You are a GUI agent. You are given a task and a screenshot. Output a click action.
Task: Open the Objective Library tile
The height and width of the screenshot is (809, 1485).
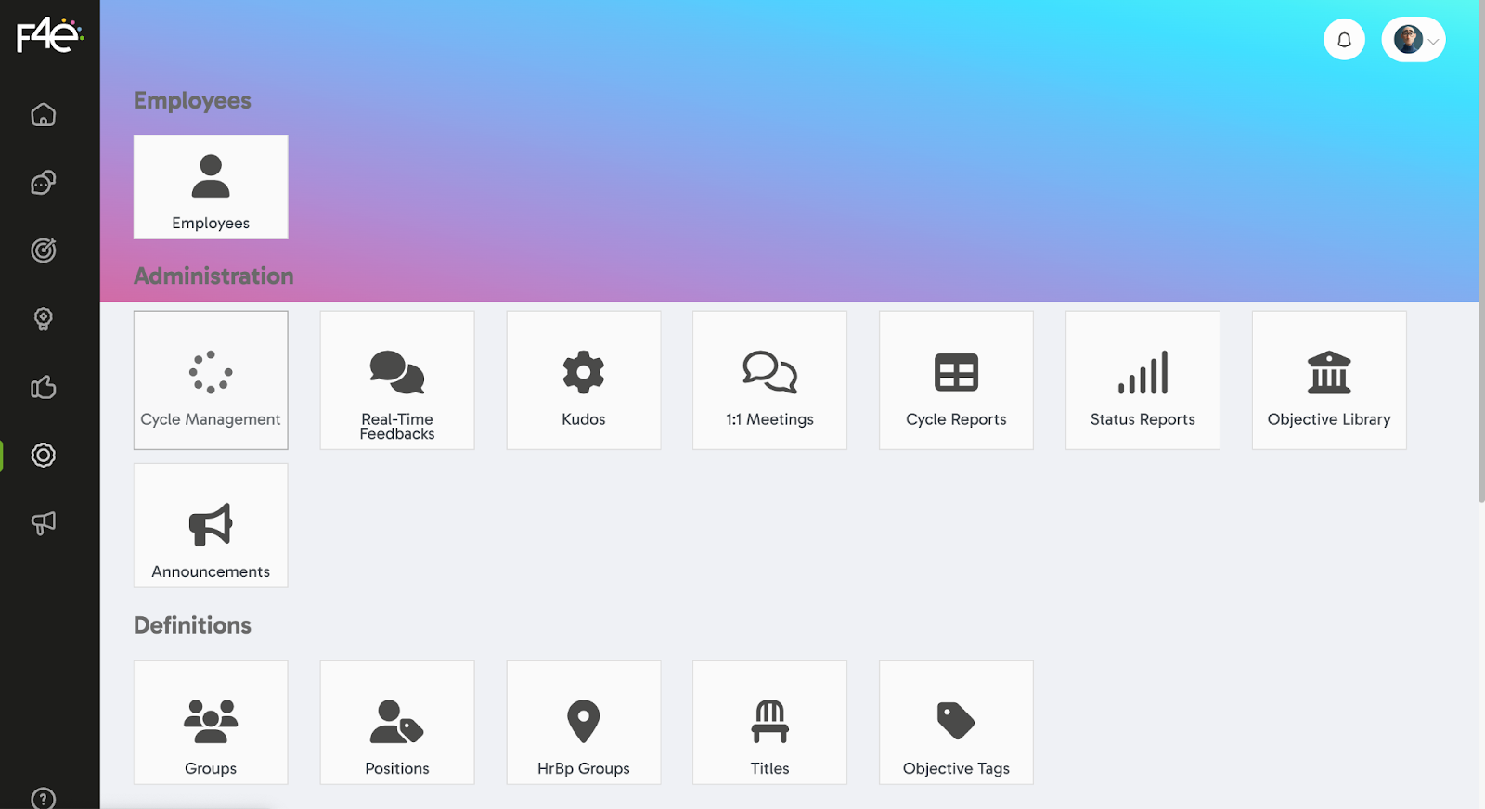1329,380
